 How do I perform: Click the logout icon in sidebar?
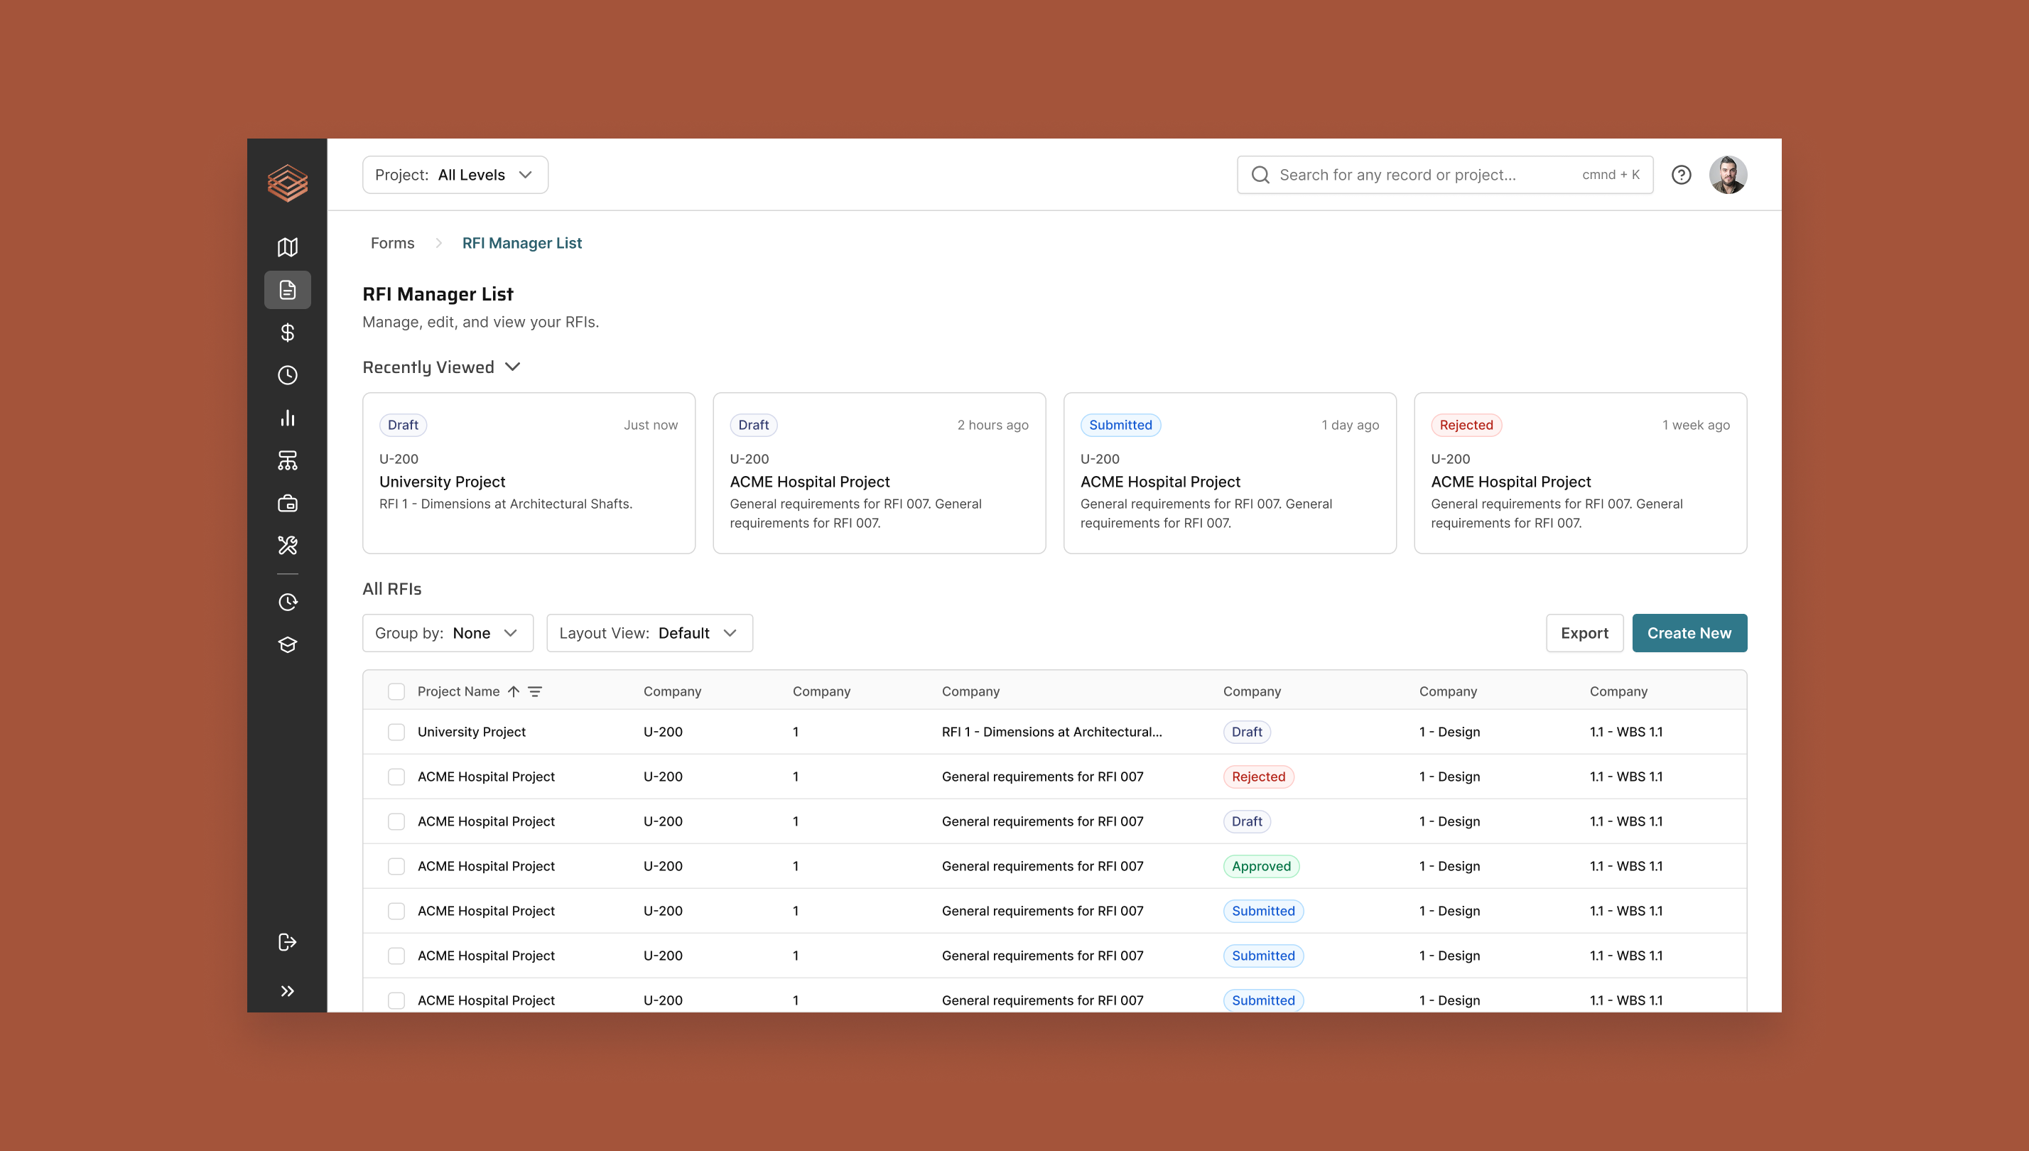coord(287,941)
